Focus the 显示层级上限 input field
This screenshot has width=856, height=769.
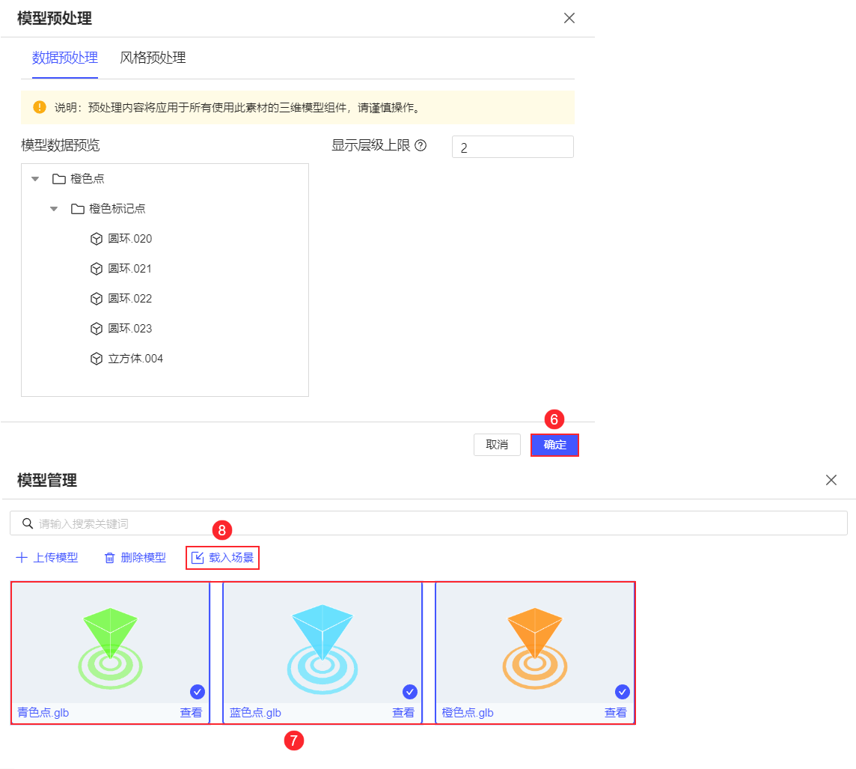point(513,147)
